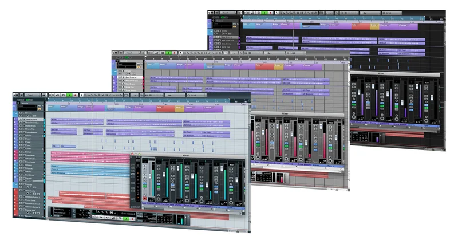
Task: Click Tom 1 mixer fader, front window
Action: click(x=237, y=180)
